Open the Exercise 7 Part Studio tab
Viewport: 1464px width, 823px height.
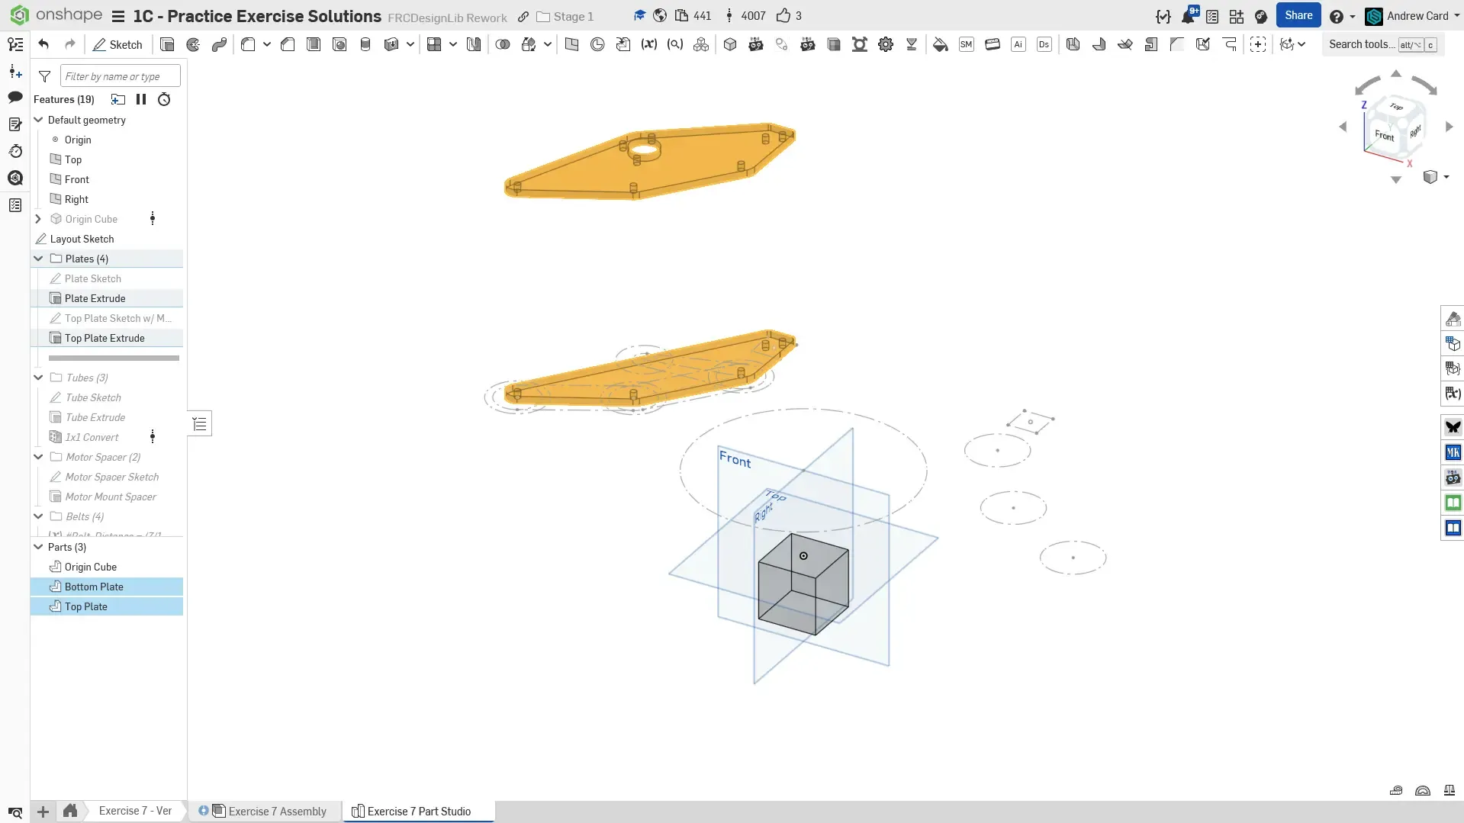[x=418, y=811]
